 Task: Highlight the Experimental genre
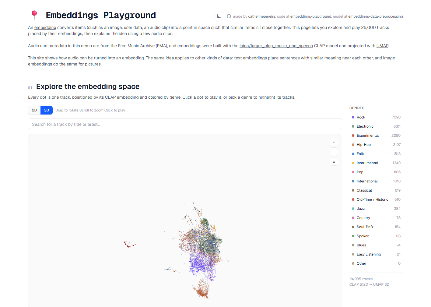pyautogui.click(x=376, y=136)
